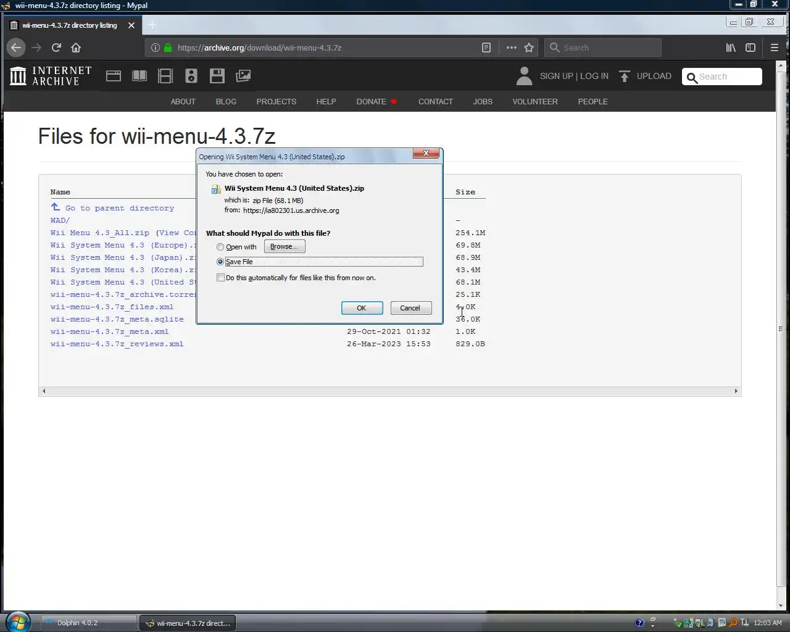Image resolution: width=790 pixels, height=632 pixels.
Task: Click OK in the download dialog
Action: (x=362, y=308)
